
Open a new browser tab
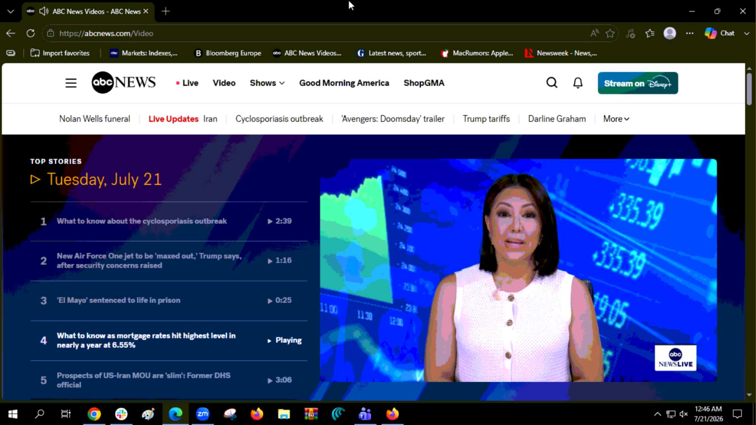coord(166,11)
